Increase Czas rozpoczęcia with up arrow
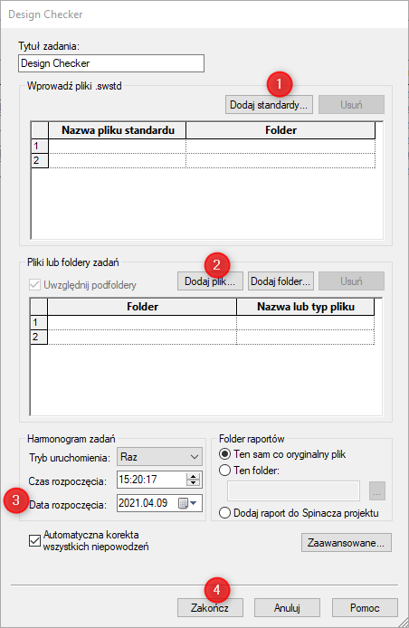 [x=193, y=476]
